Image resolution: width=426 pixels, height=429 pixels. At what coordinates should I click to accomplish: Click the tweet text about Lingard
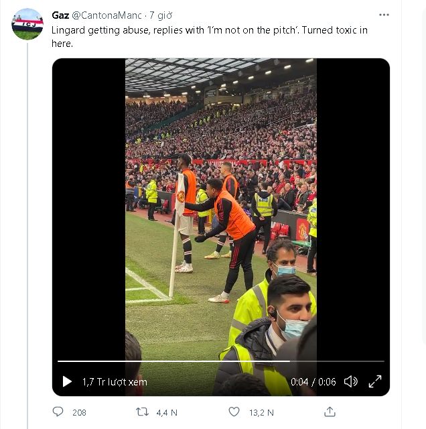(x=210, y=36)
